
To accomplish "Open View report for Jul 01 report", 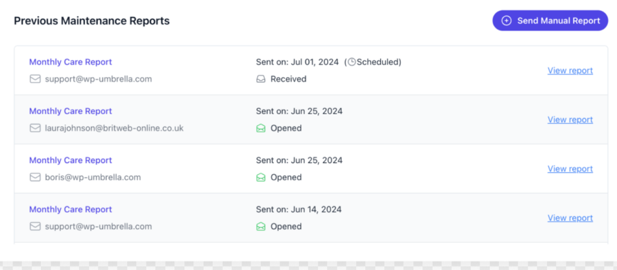I will click(570, 70).
